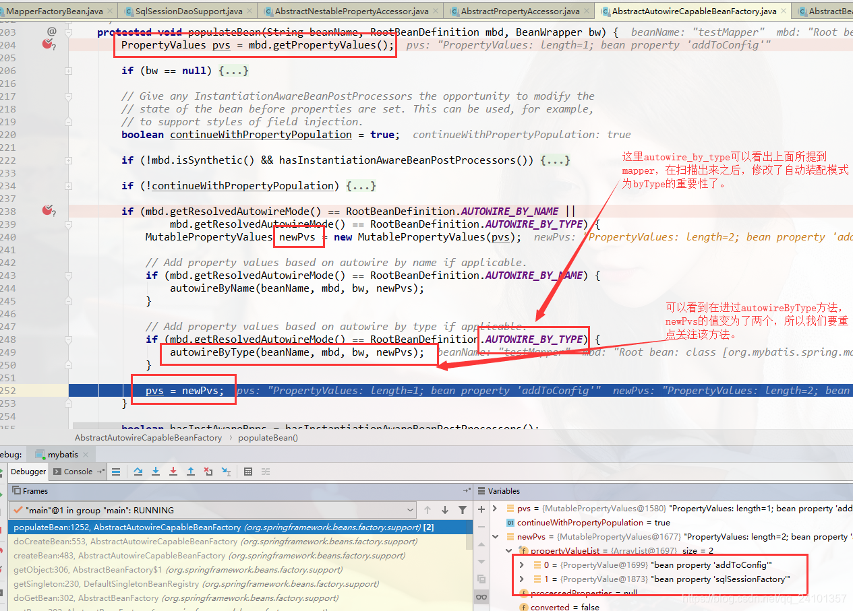Close the AbstractAutowireCapableBeanFactory.java tab
853x611 pixels.
click(x=784, y=11)
